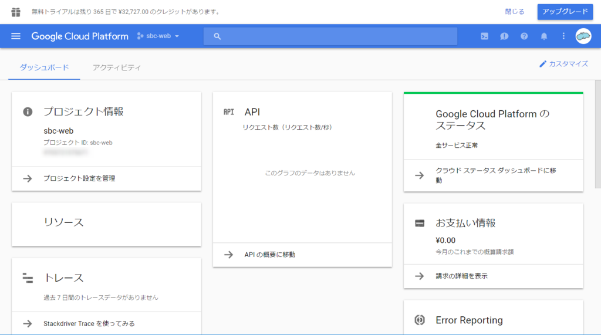Click the free trial credit message text
The height and width of the screenshot is (335, 601).
[127, 12]
